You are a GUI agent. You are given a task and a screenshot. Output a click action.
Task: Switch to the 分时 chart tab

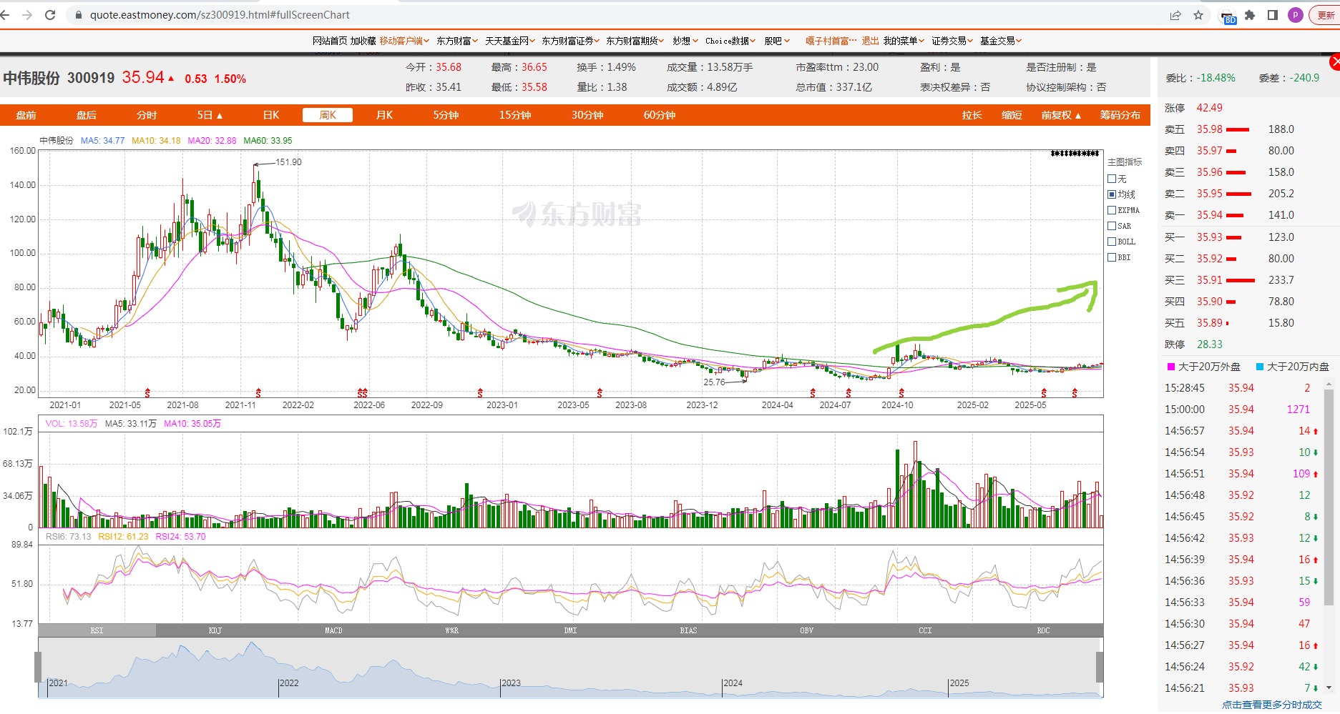[147, 115]
